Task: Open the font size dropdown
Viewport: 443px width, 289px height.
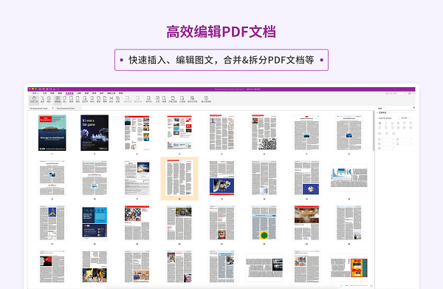Action: [x=405, y=118]
